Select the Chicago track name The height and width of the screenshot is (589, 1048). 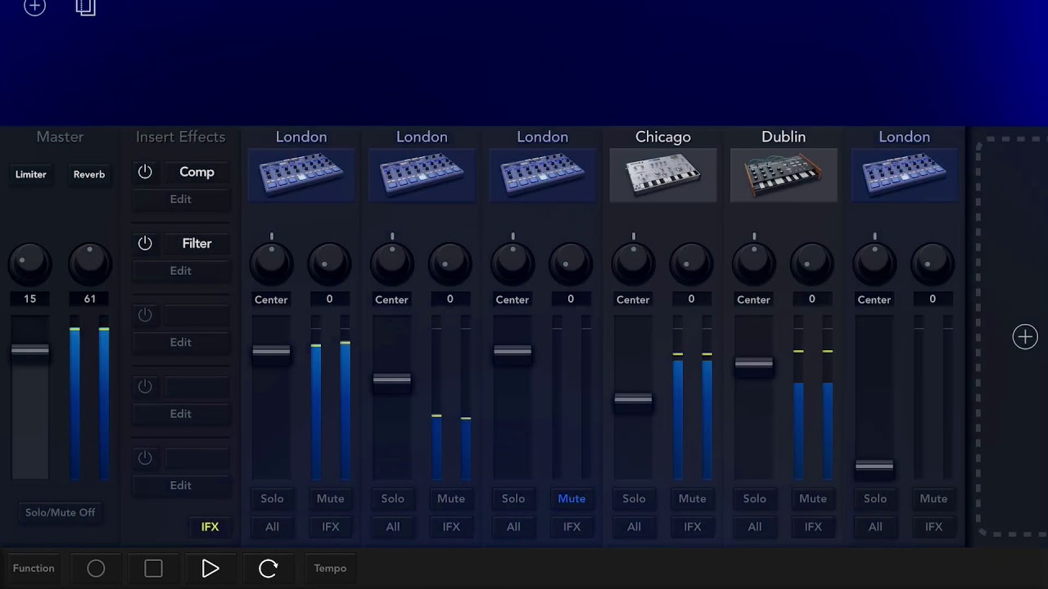663,137
